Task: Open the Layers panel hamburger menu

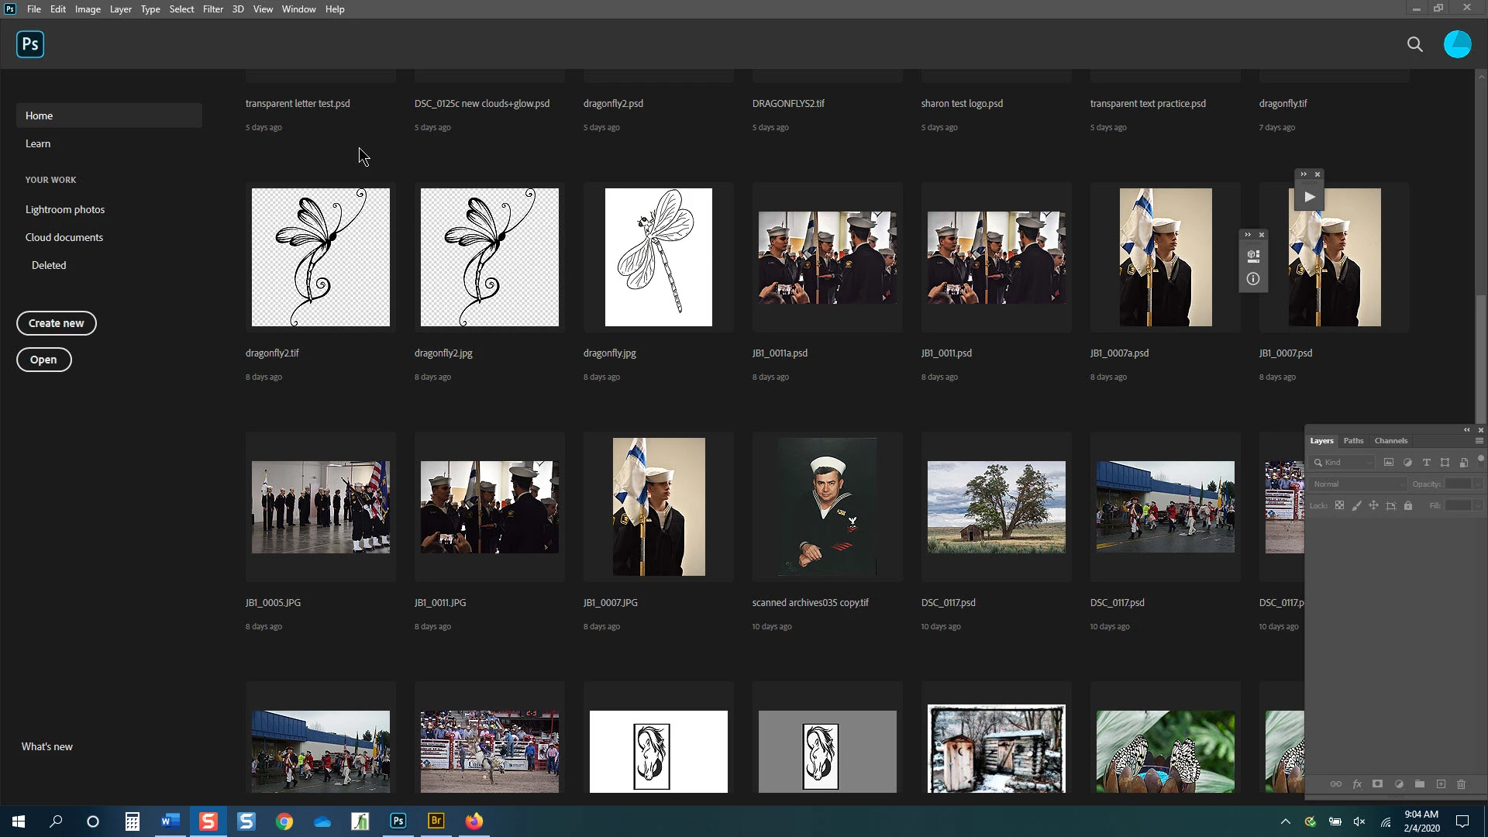Action: click(1479, 441)
